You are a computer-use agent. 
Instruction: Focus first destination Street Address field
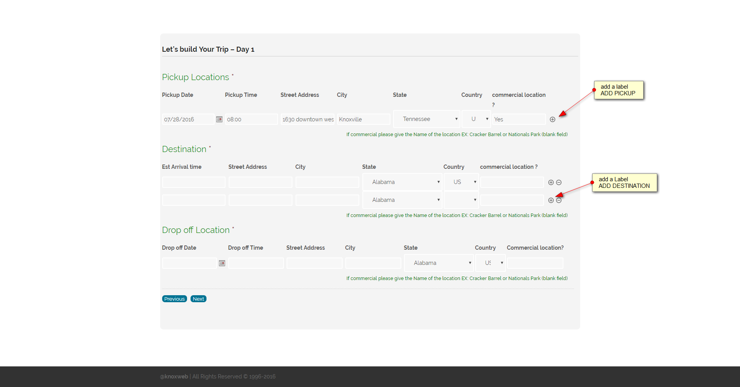coord(261,182)
